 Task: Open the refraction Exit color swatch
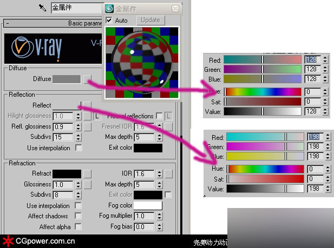pyautogui.click(x=148, y=195)
